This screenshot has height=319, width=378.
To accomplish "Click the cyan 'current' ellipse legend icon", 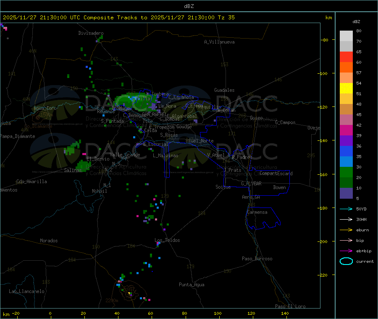I will point(346,261).
